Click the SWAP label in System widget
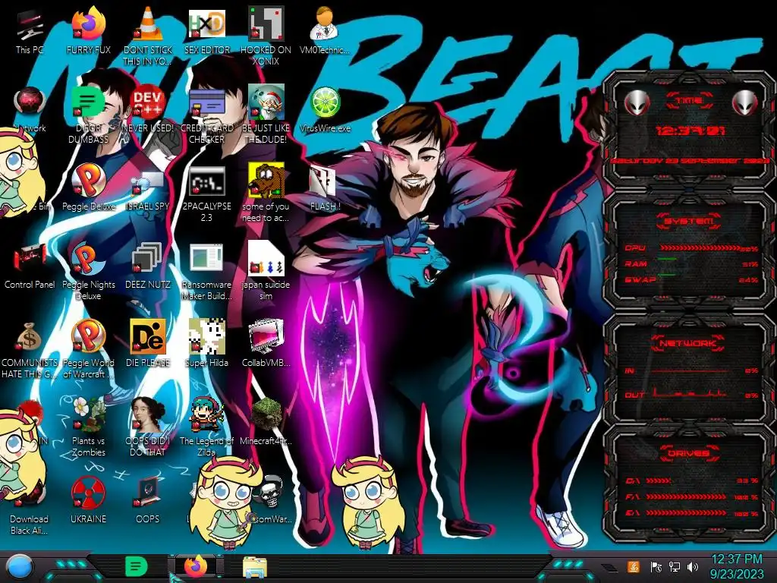Viewport: 777px width, 583px height. [640, 279]
